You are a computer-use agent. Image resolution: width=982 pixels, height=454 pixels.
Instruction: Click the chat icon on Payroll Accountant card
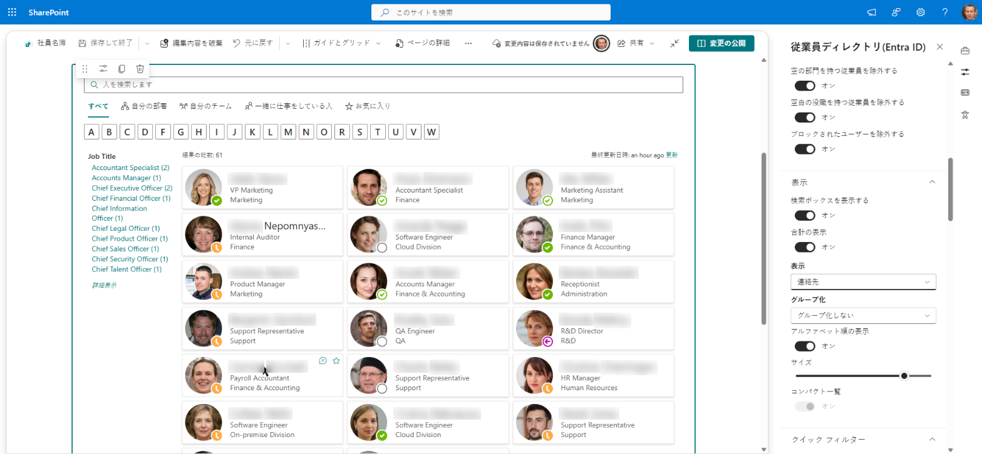pyautogui.click(x=323, y=360)
